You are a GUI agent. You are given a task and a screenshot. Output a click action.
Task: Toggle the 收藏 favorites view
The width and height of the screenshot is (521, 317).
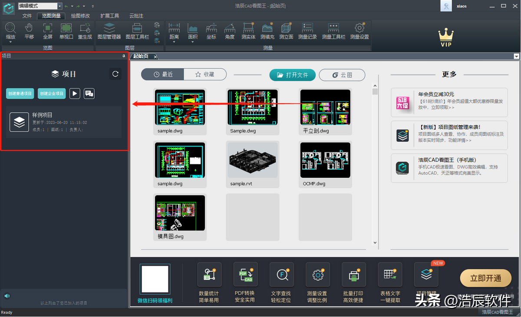pos(205,74)
